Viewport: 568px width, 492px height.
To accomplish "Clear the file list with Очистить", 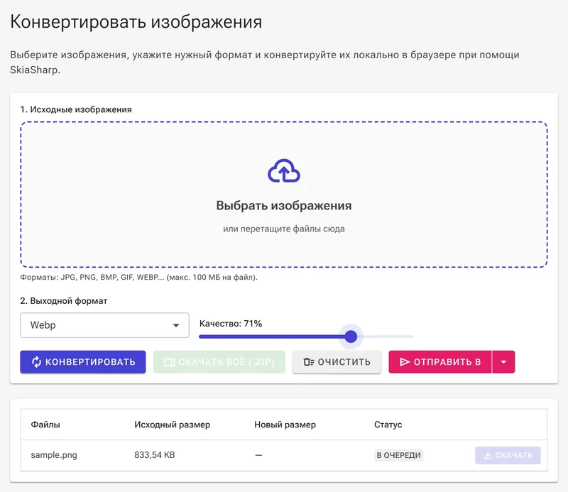I will pyautogui.click(x=337, y=362).
